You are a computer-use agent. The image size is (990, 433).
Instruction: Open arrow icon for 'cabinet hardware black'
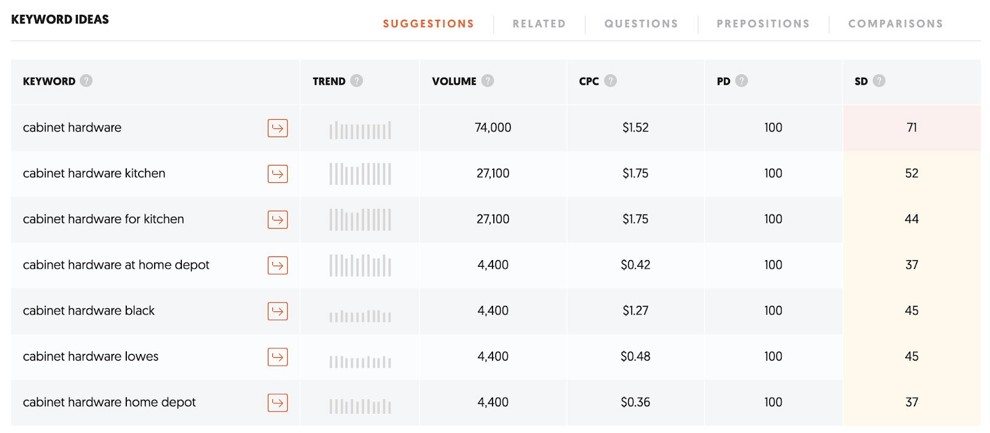click(277, 311)
